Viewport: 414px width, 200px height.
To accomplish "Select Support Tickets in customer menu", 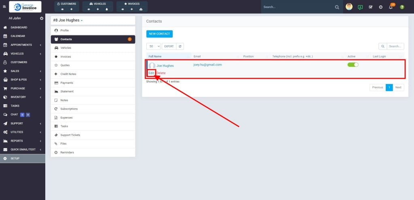I will point(70,135).
